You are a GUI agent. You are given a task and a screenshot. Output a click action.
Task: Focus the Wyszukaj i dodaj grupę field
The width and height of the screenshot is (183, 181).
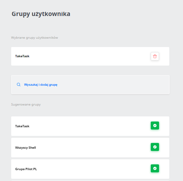coord(90,85)
